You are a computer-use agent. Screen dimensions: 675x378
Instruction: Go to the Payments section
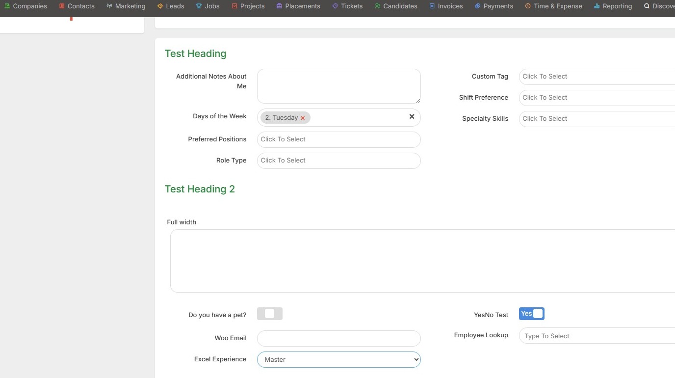tap(494, 6)
